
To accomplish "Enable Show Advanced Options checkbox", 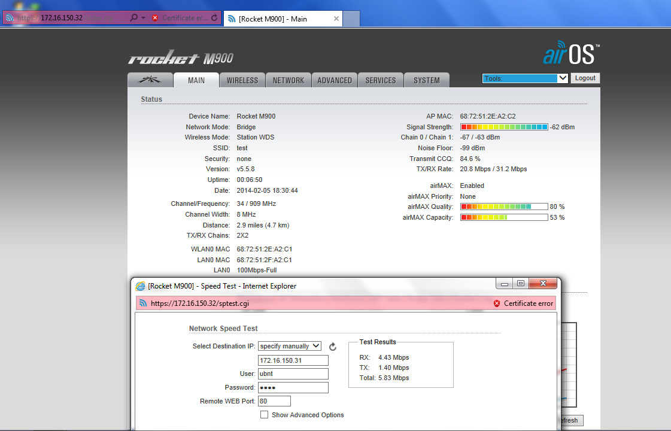I will [x=264, y=415].
